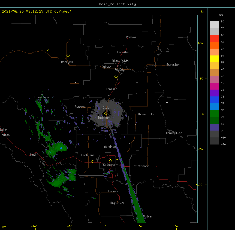Click the blue echo core northeast of Banff
The height and width of the screenshot is (230, 235).
(x=61, y=148)
